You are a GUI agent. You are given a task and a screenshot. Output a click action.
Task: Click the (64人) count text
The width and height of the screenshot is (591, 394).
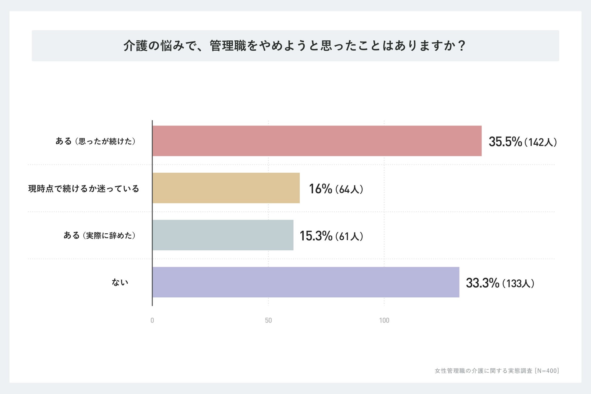pyautogui.click(x=349, y=190)
